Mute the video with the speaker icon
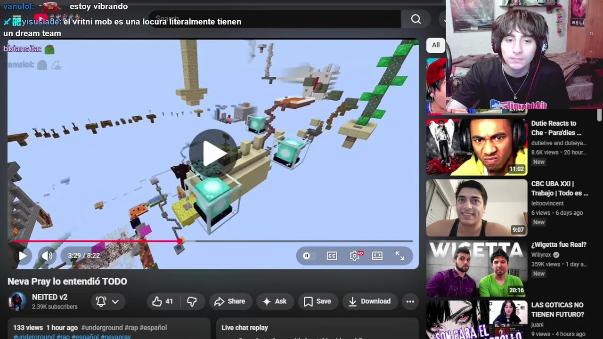The height and width of the screenshot is (339, 603). 47,256
